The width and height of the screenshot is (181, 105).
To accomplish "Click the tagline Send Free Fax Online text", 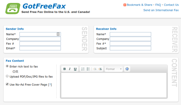I will pyautogui.click(x=56, y=12).
